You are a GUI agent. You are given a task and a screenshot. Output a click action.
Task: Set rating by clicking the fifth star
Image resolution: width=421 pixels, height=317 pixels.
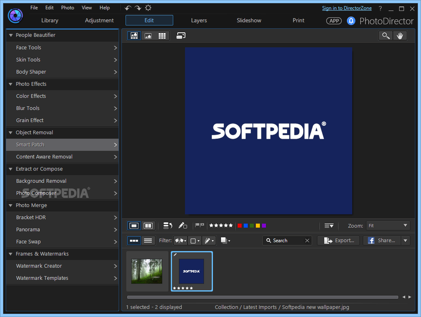pos(231,225)
